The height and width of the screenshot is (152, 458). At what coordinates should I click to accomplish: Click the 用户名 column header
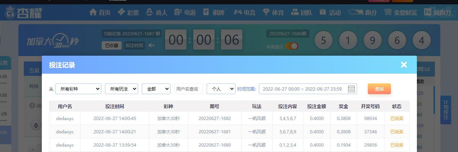click(x=65, y=106)
